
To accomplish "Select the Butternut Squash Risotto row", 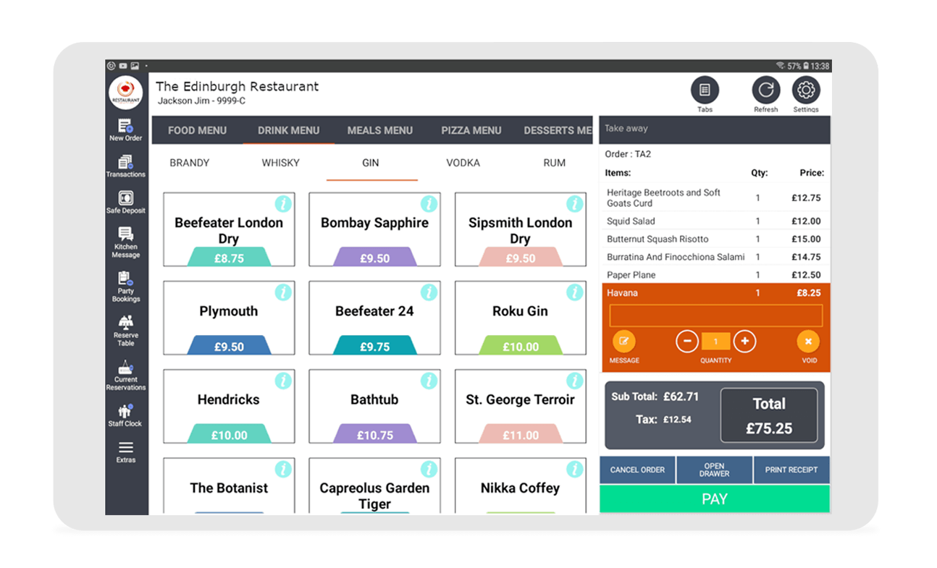I will 715,239.
